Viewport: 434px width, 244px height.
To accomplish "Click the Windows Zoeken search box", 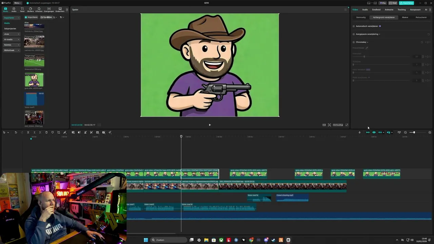I will click(169, 240).
